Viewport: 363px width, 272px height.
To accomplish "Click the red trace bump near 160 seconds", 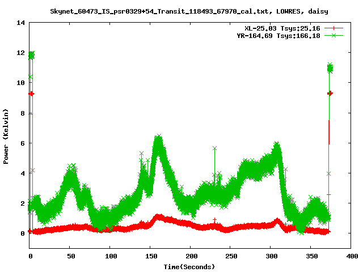I will point(159,217).
